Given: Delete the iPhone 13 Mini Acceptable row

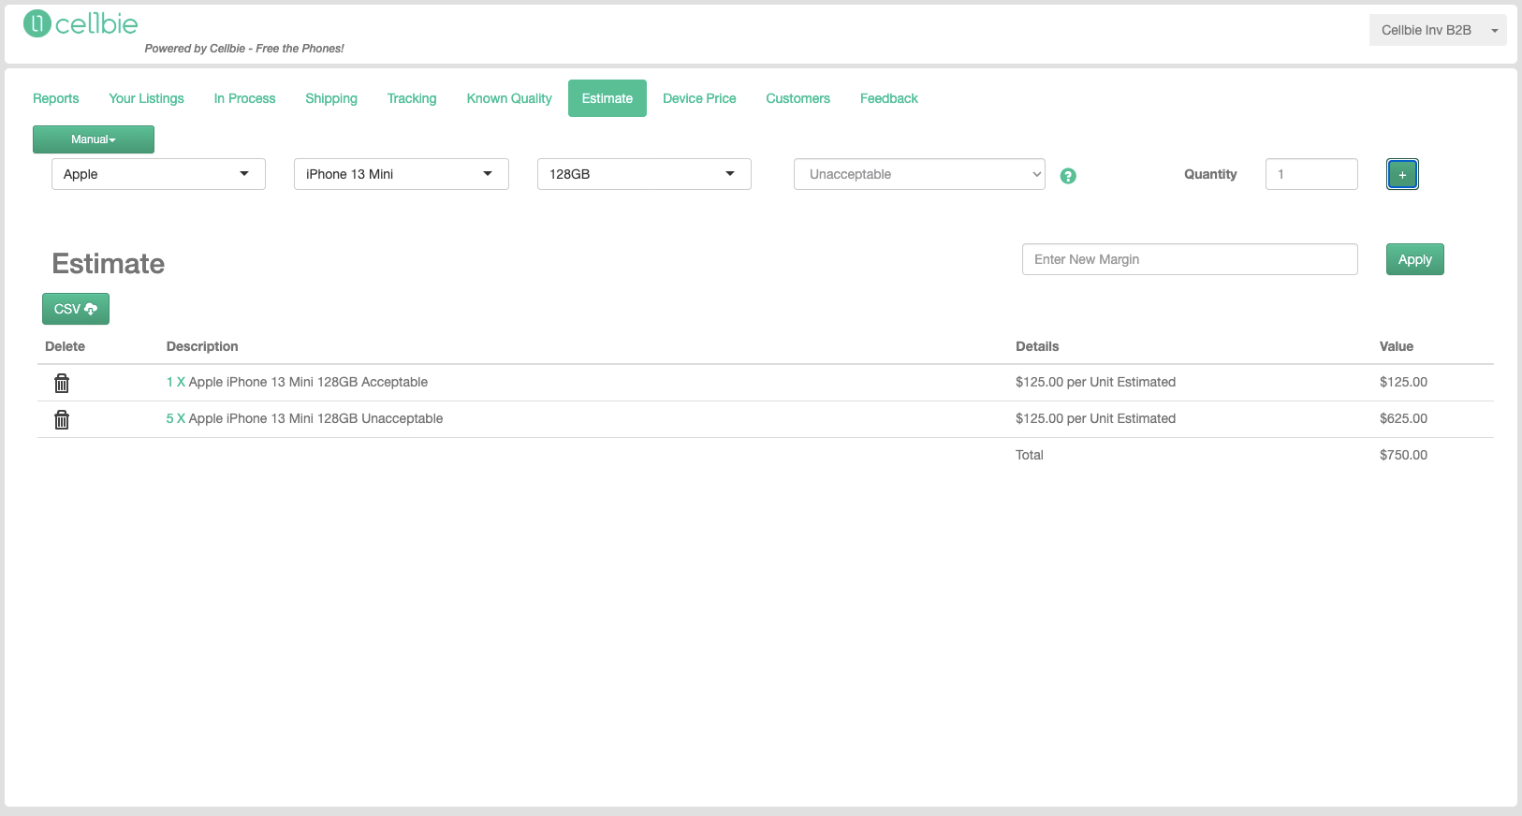Looking at the screenshot, I should click(62, 383).
